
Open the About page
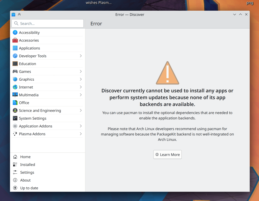point(25,180)
